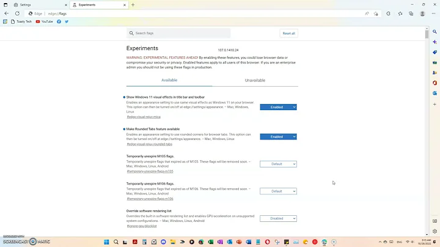Open the ENG language indicator in tray

click(x=399, y=242)
